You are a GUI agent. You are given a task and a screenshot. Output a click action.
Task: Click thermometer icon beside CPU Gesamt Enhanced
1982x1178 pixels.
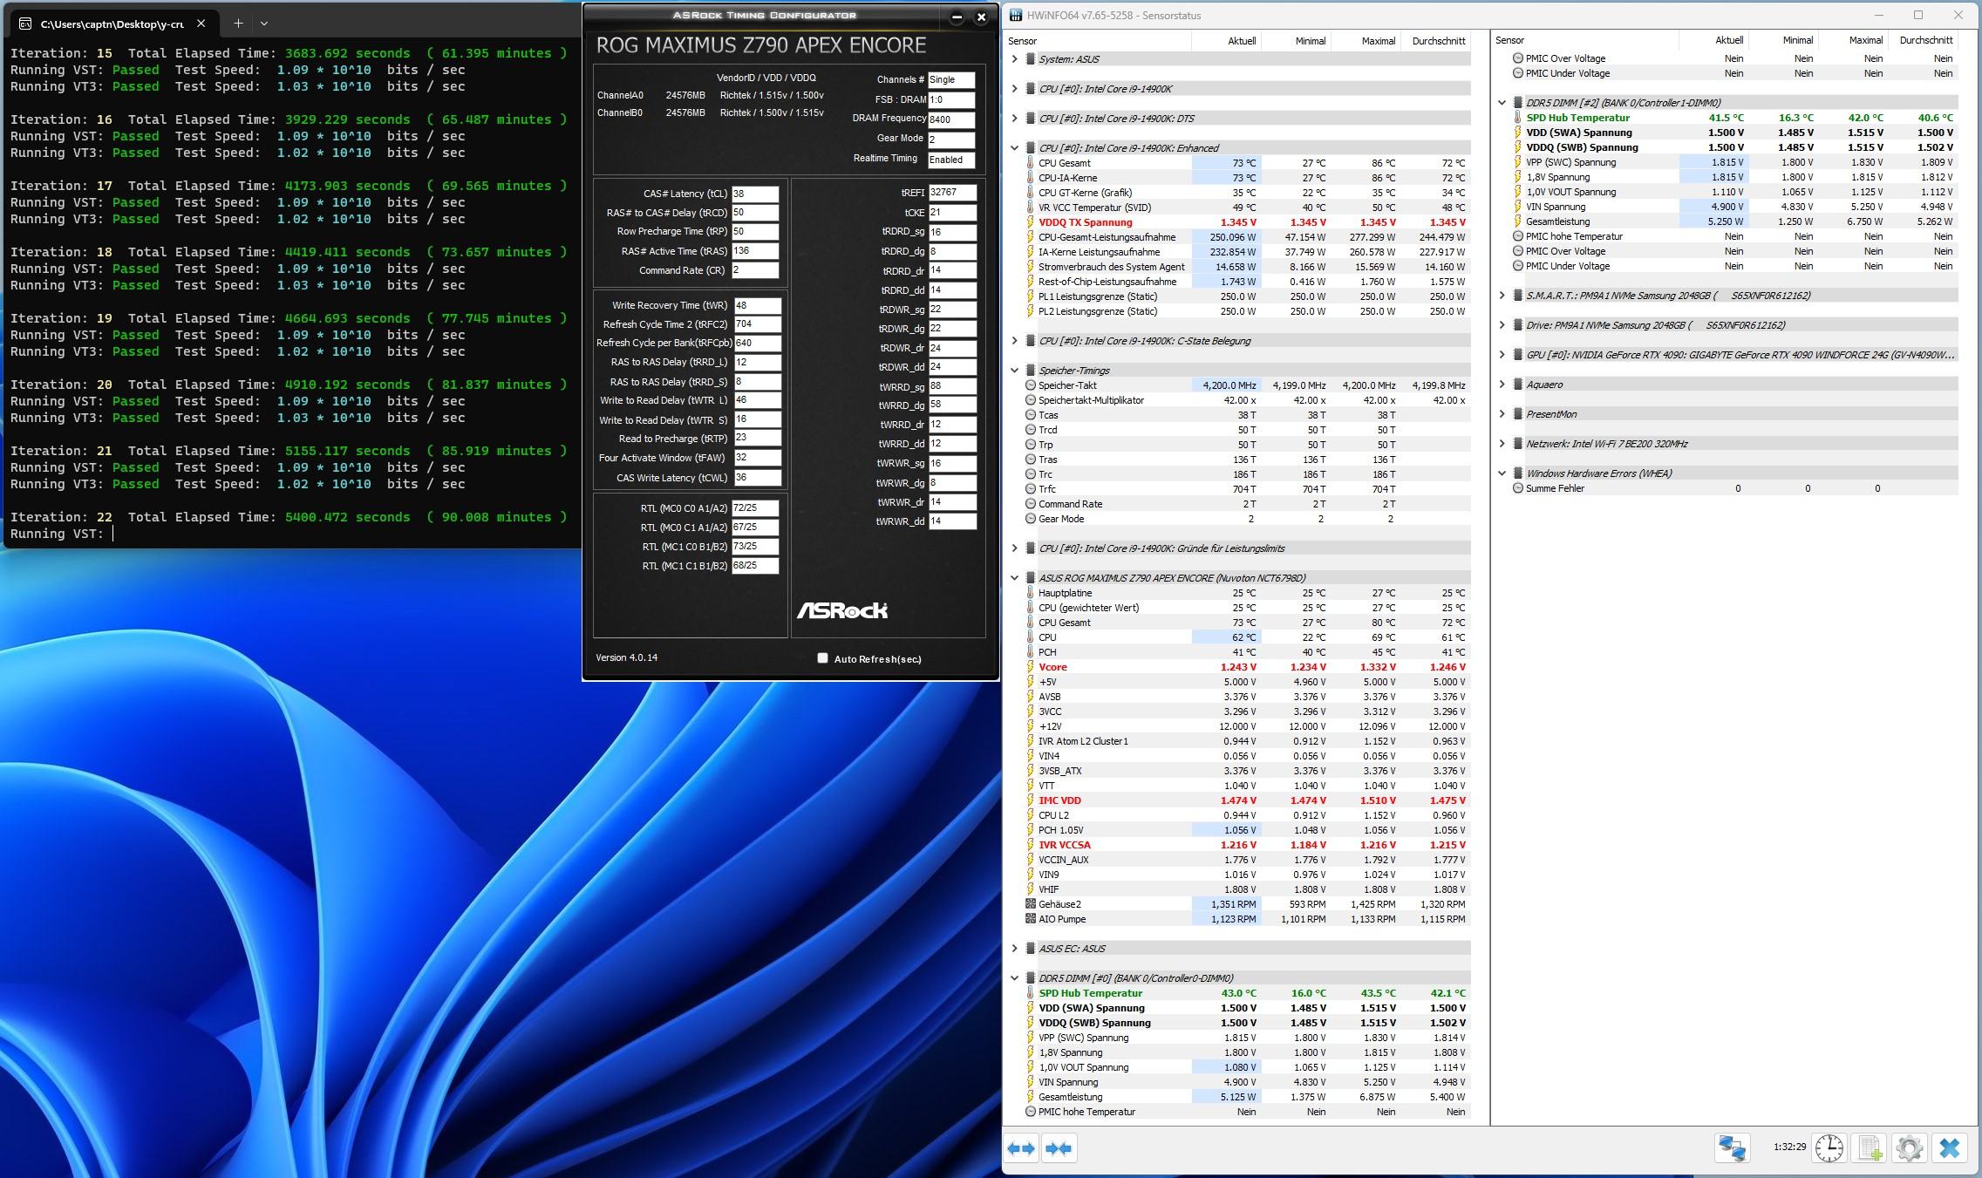(x=1031, y=163)
